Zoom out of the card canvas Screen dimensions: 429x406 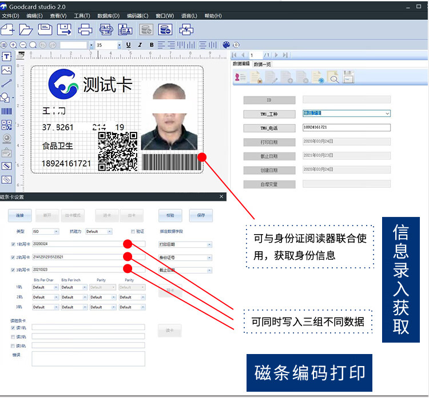23,45
